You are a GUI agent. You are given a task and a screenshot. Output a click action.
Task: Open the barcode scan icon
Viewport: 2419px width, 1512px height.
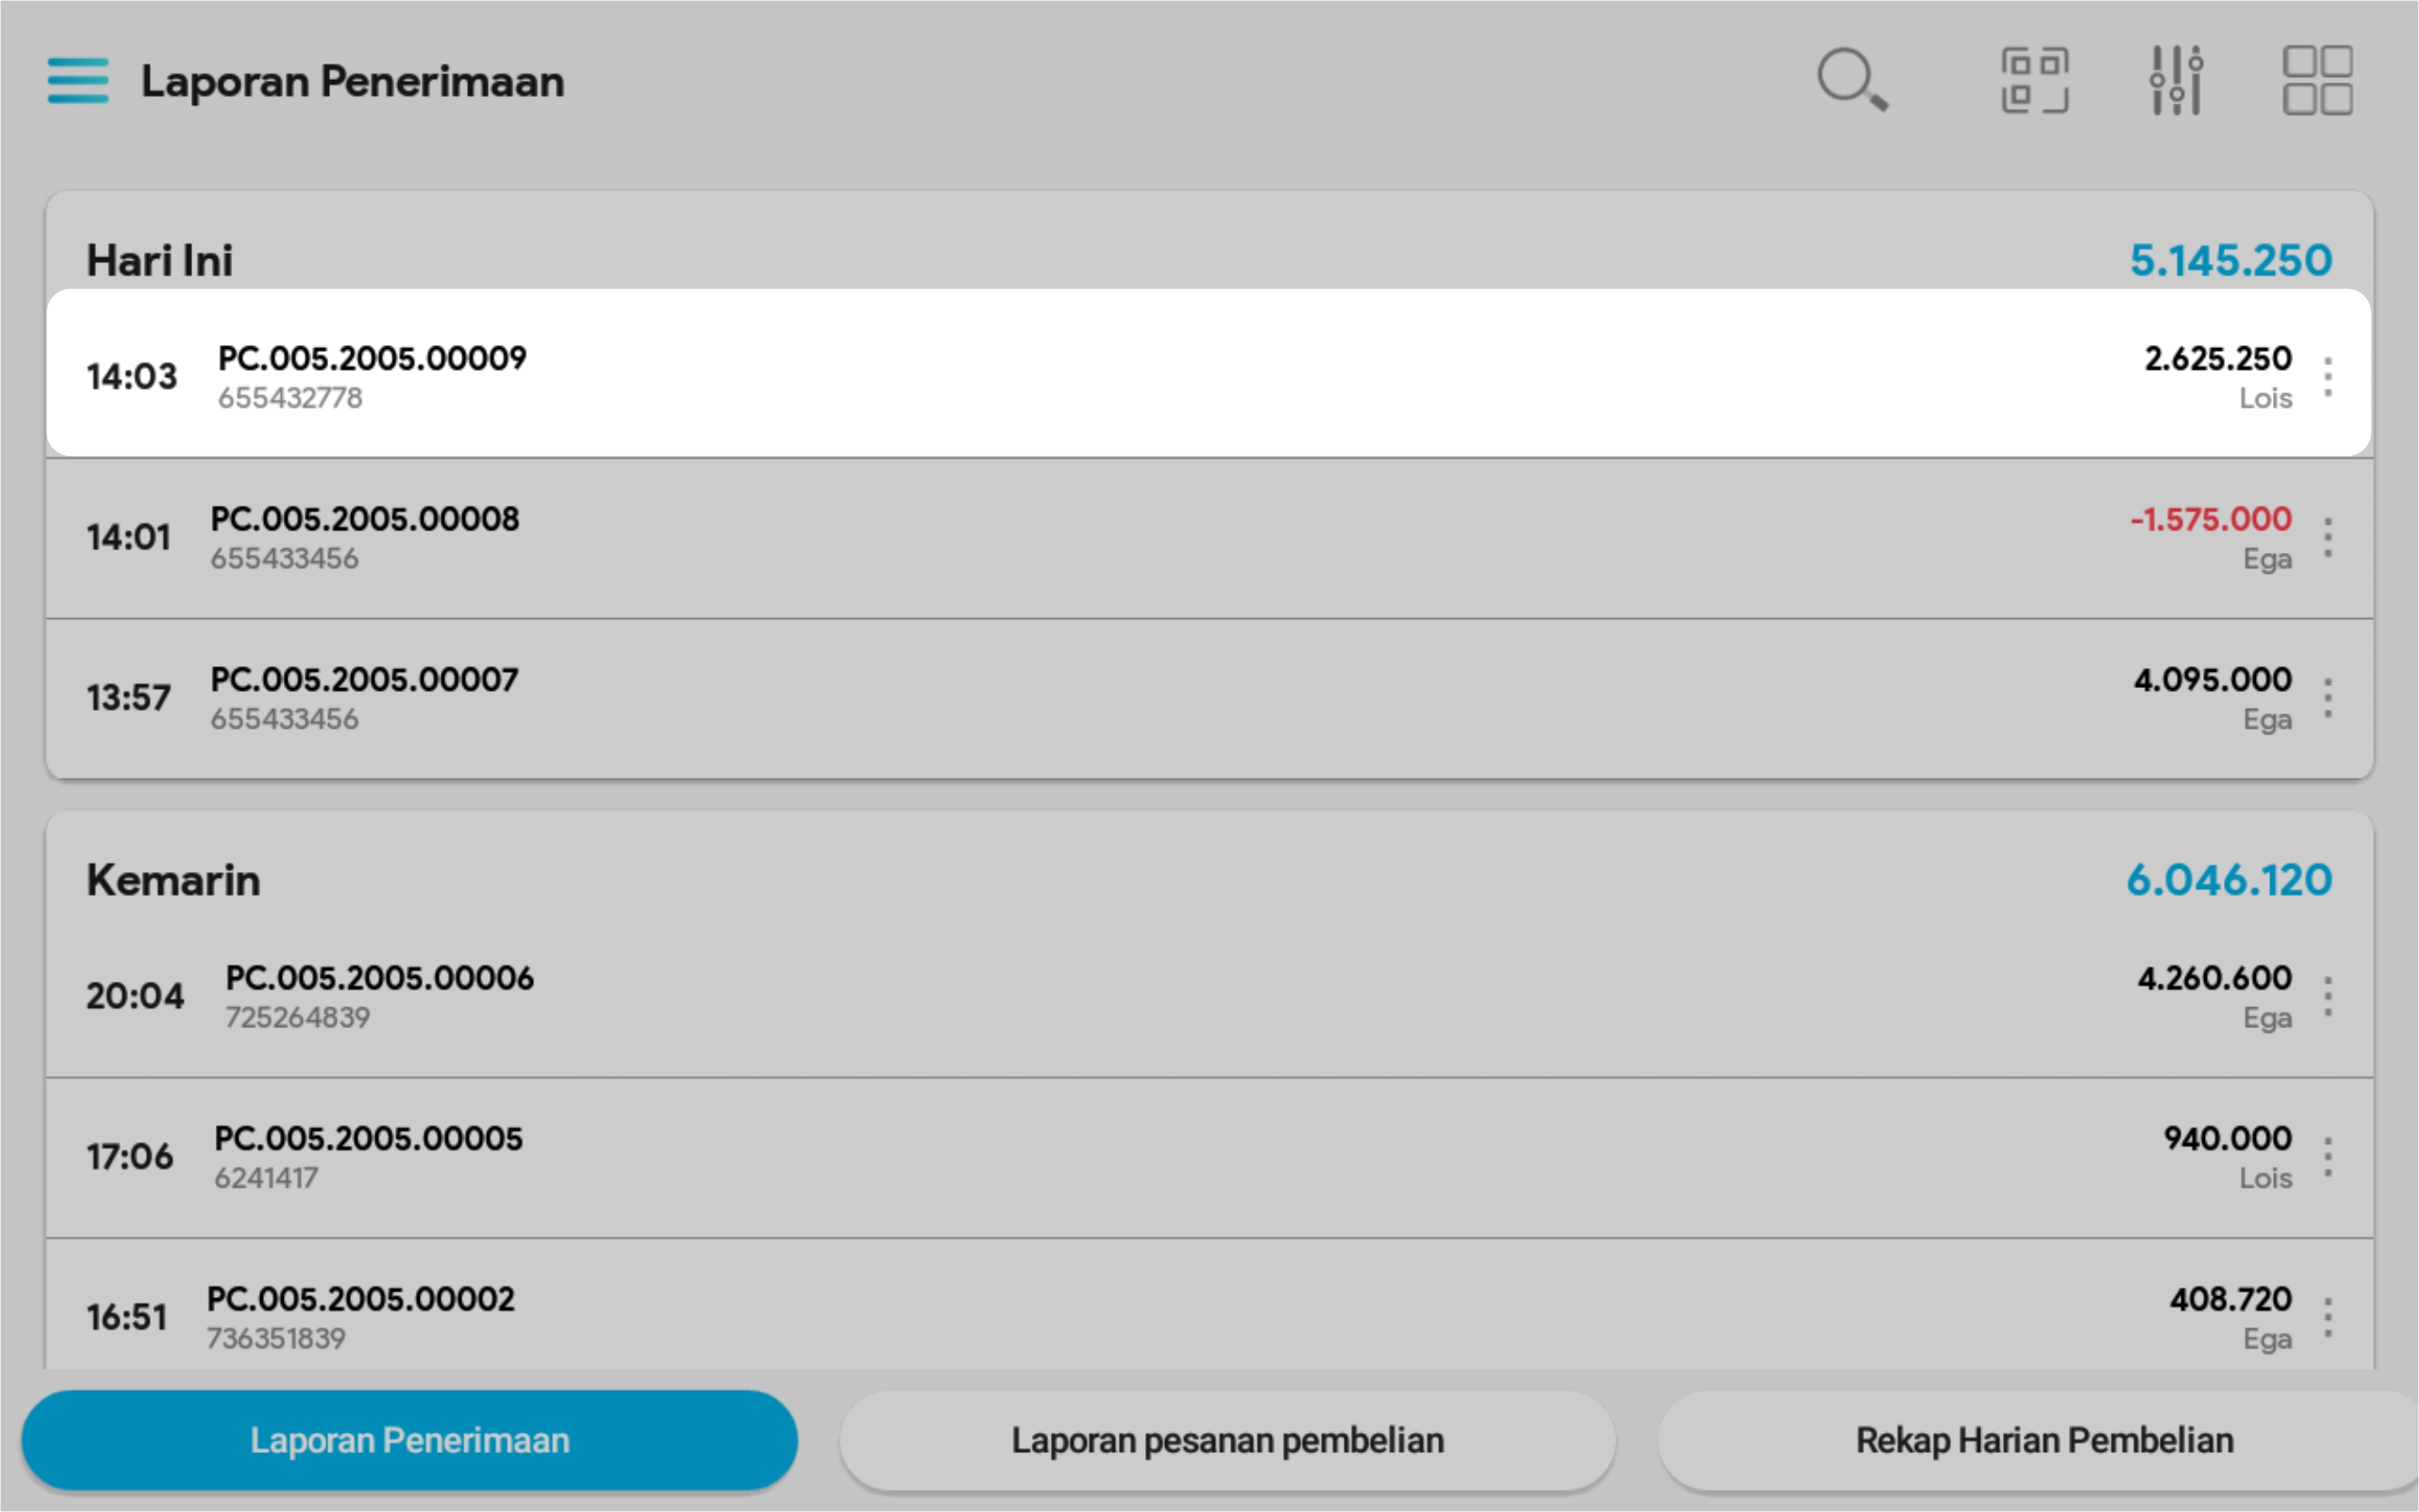tap(2034, 80)
